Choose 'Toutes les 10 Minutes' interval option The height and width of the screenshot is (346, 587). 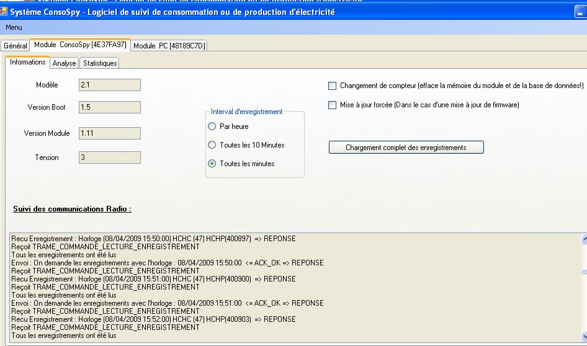point(212,145)
